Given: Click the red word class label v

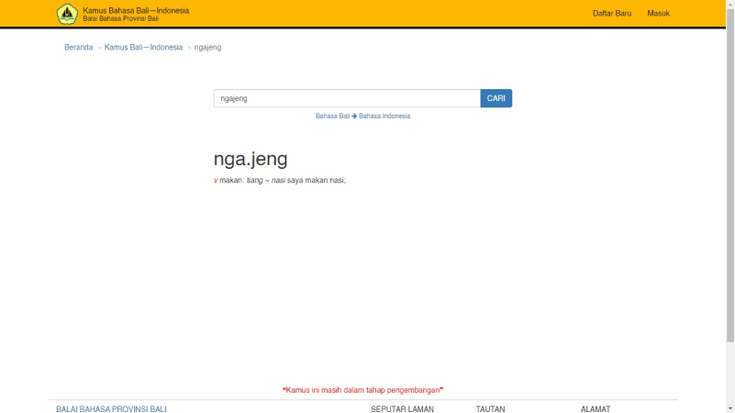Looking at the screenshot, I should pyautogui.click(x=216, y=181).
